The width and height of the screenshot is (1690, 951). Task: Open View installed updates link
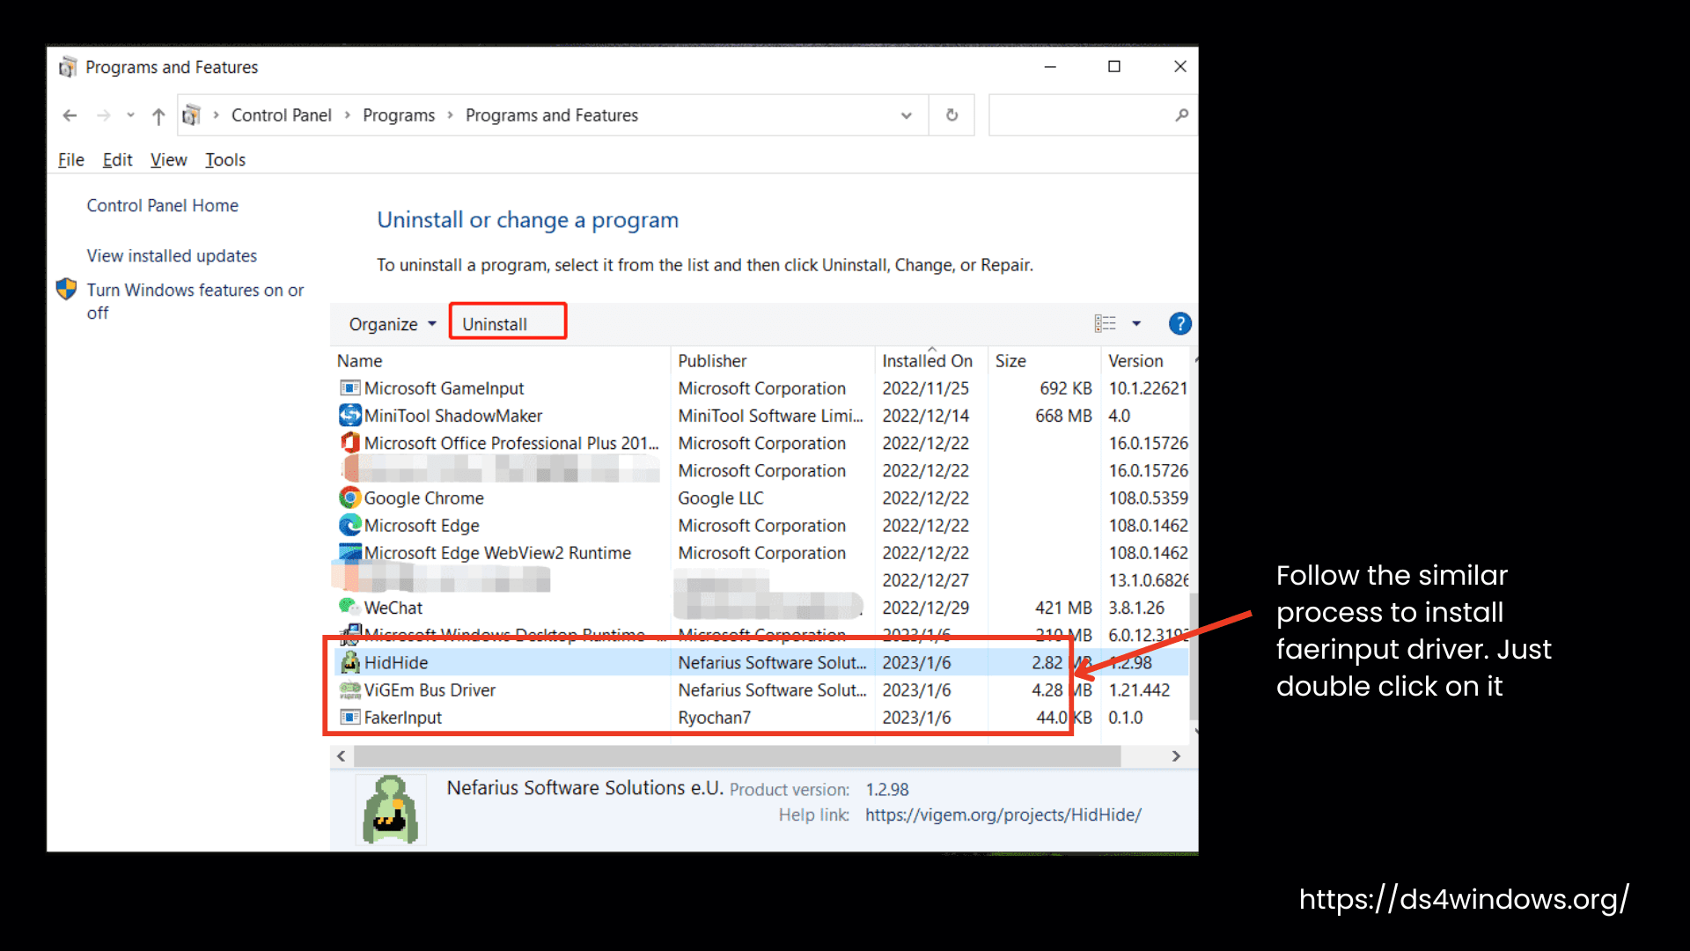click(x=172, y=255)
